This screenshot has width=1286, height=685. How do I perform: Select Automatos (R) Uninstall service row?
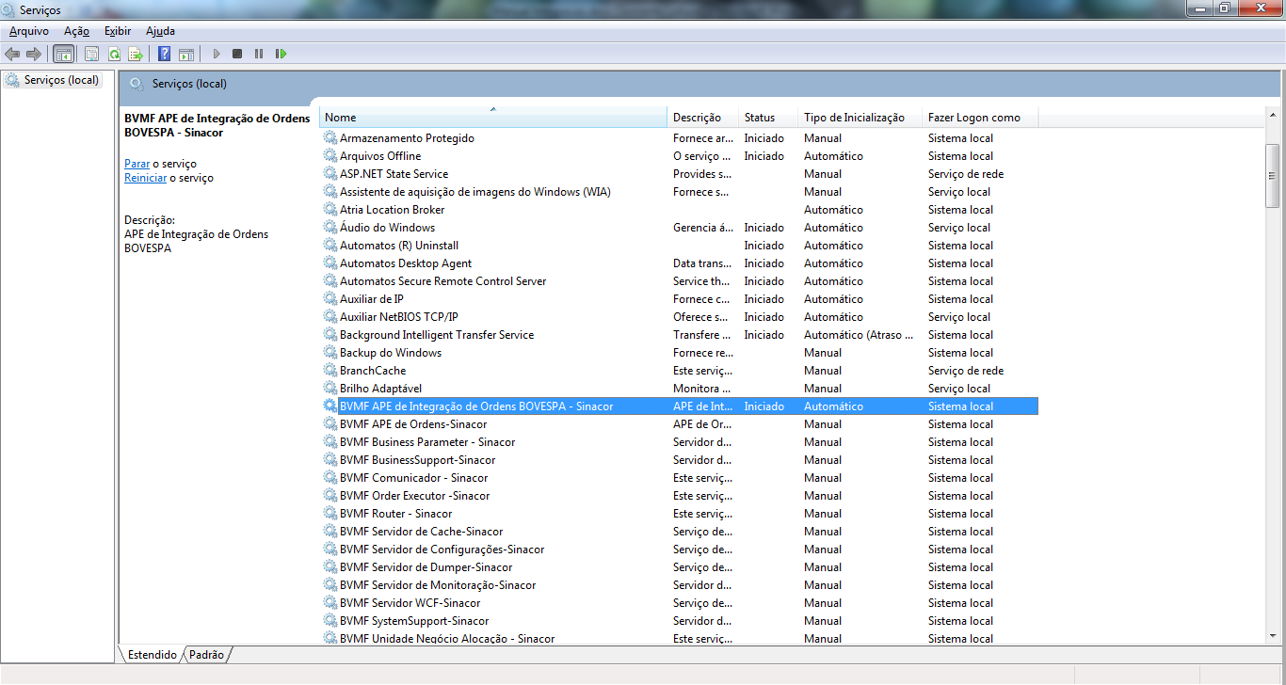pos(680,246)
